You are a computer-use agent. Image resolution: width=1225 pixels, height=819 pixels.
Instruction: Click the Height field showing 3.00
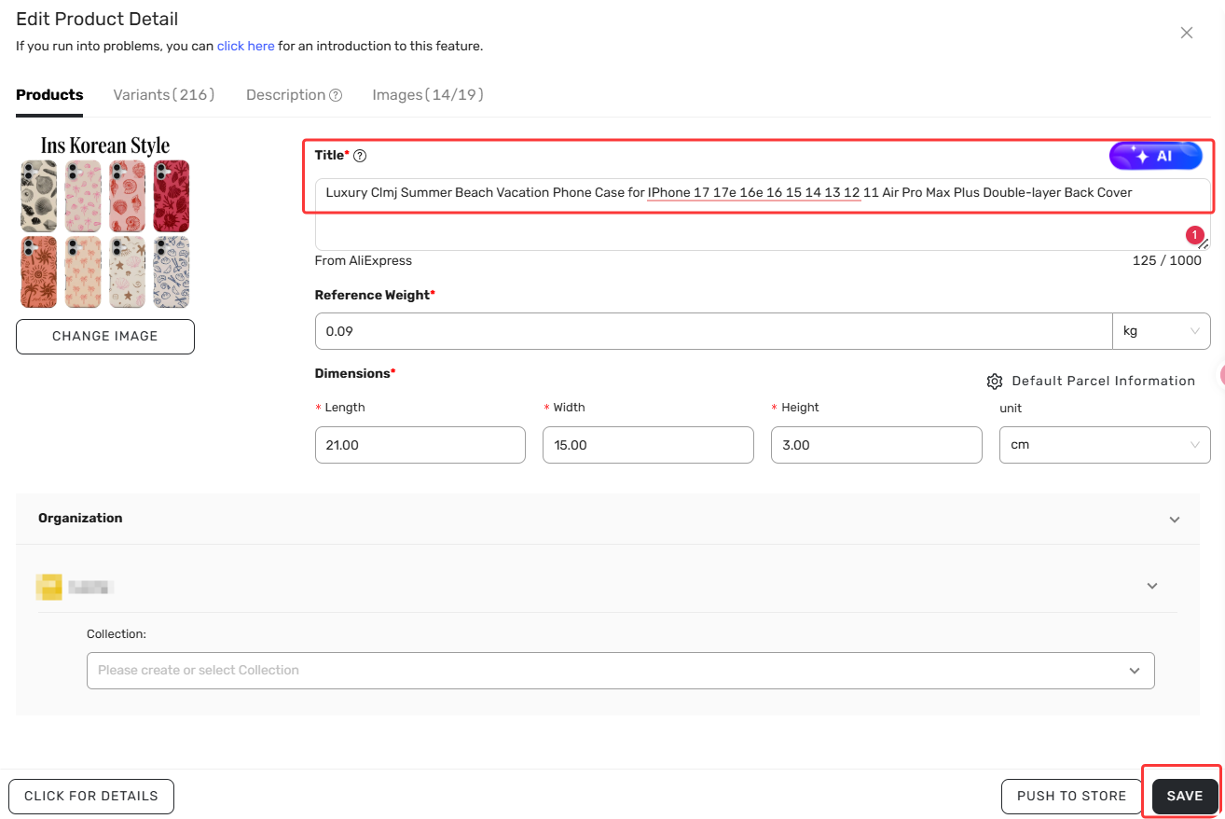coord(876,445)
